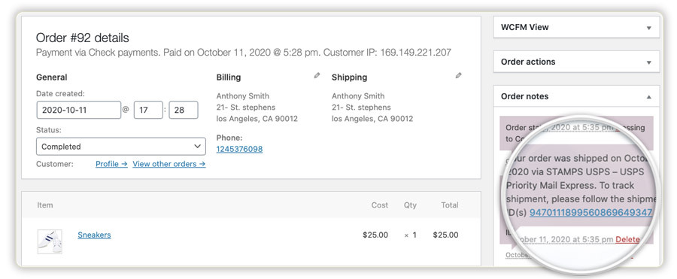Click the General section heading
Screen dimensions: 677x279
pos(51,77)
